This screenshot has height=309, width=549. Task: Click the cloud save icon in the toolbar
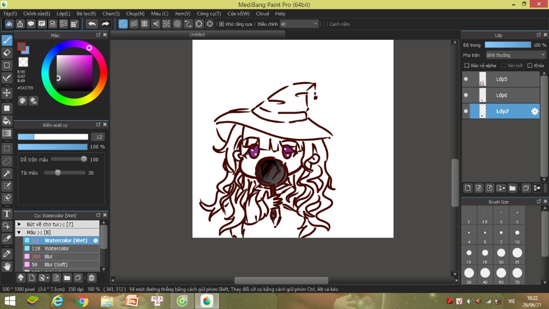(9, 24)
